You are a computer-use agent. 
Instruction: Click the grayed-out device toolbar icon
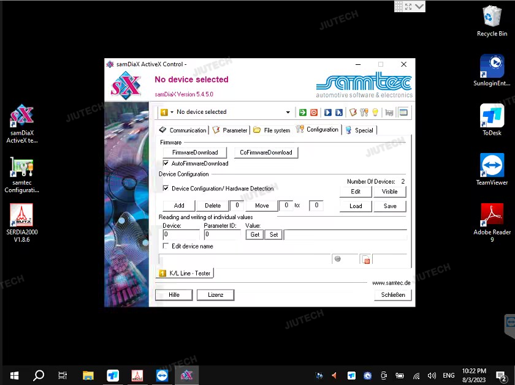(x=389, y=113)
